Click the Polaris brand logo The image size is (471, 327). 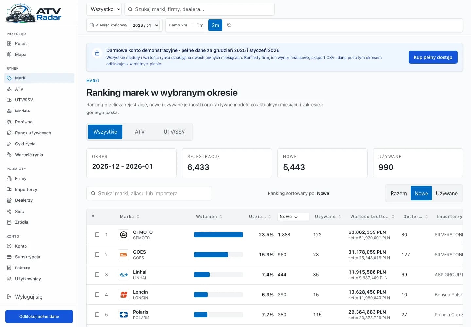[124, 315]
